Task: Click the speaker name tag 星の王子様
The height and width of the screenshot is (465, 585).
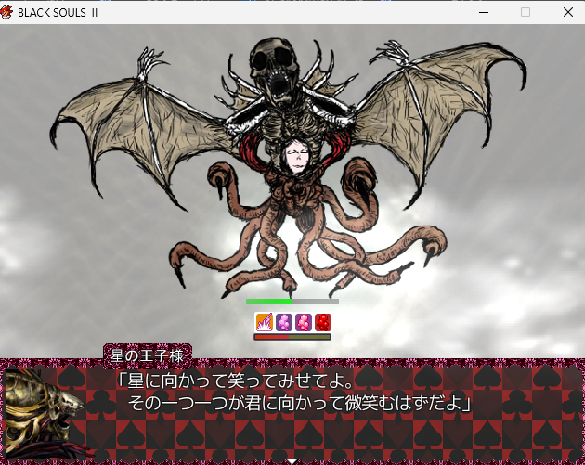Action: (148, 355)
